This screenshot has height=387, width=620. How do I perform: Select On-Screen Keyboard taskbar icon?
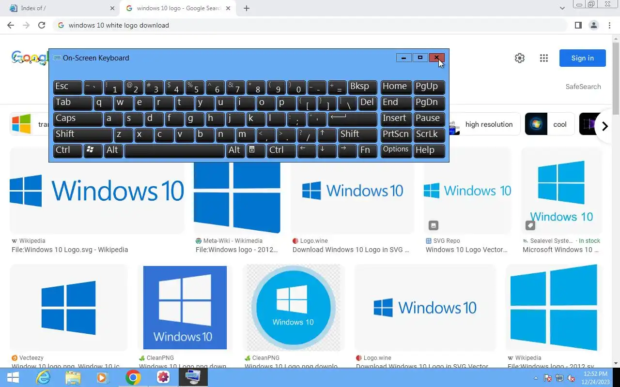tap(193, 377)
